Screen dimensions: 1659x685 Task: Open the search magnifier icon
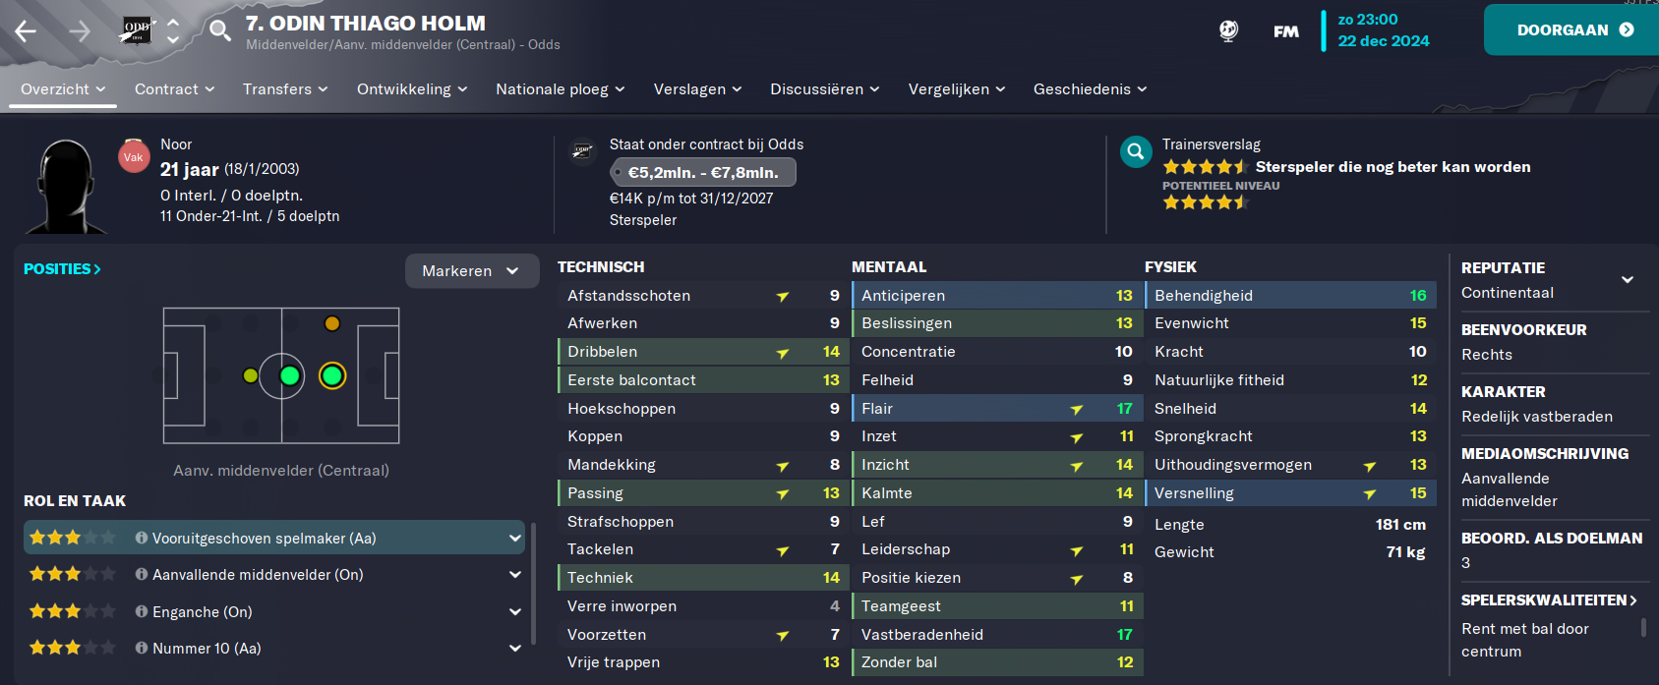point(220,30)
